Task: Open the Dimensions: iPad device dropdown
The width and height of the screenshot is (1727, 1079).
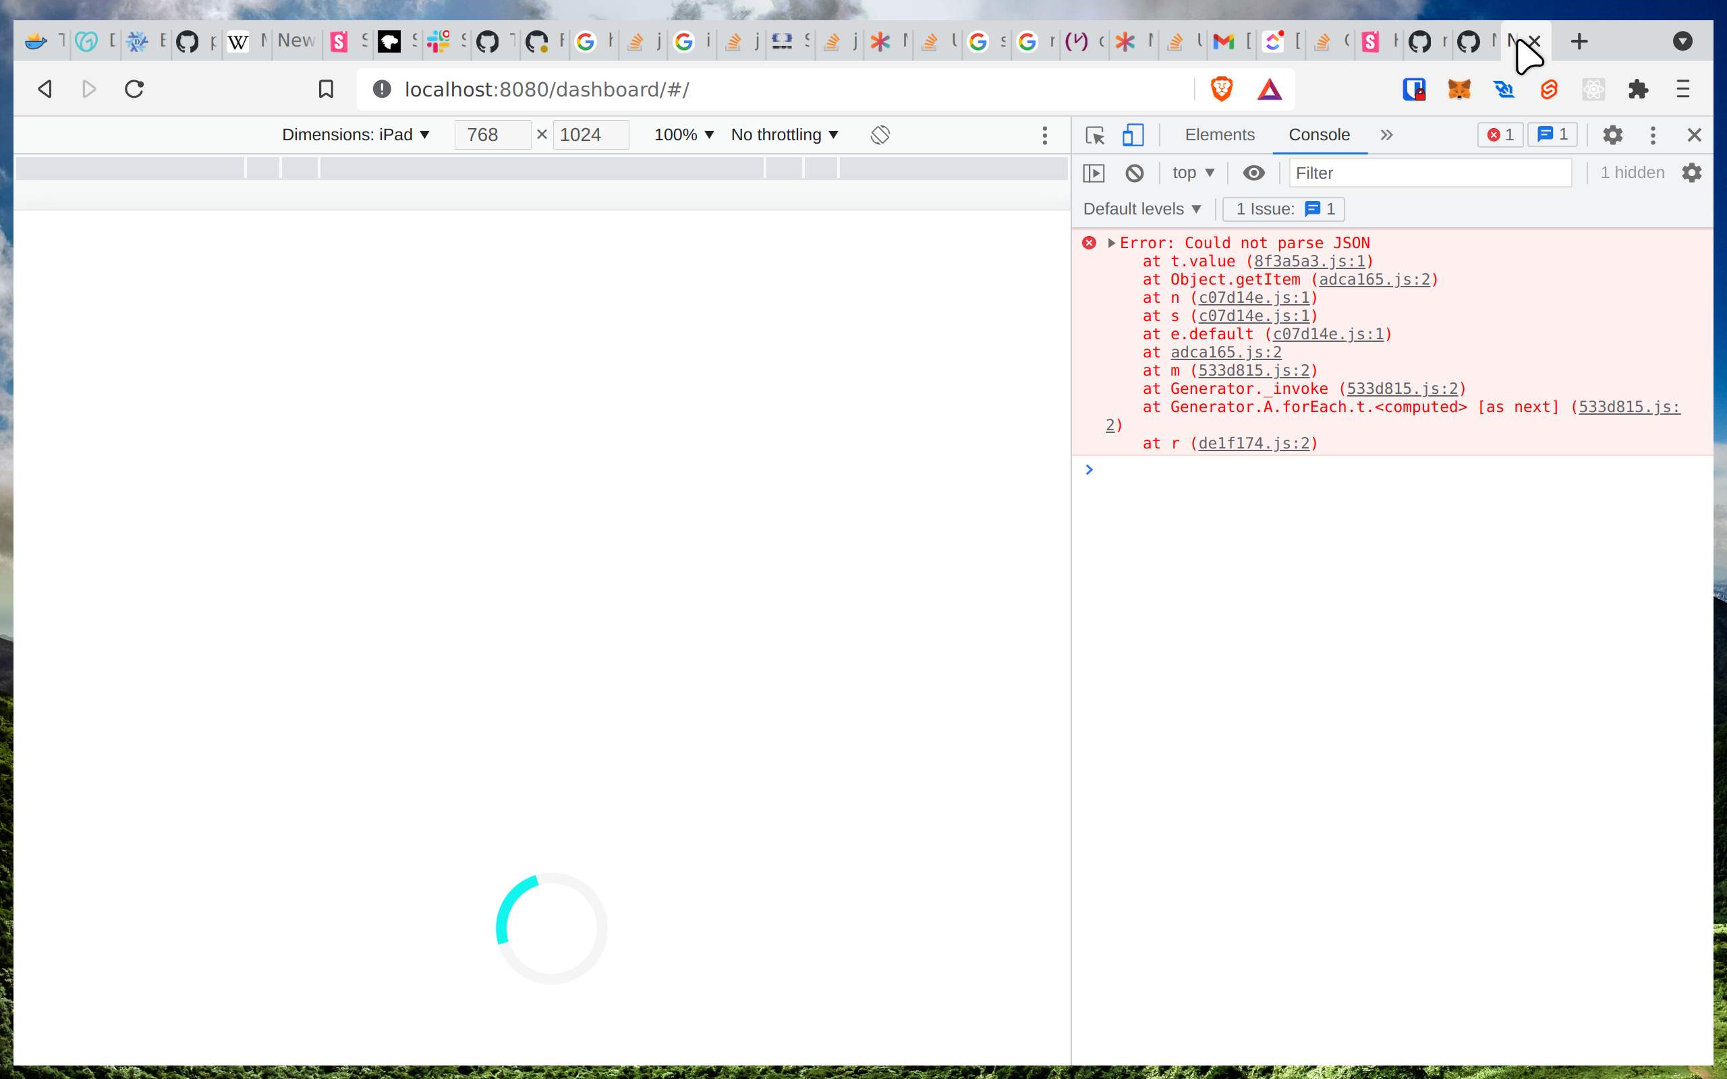Action: [x=357, y=134]
